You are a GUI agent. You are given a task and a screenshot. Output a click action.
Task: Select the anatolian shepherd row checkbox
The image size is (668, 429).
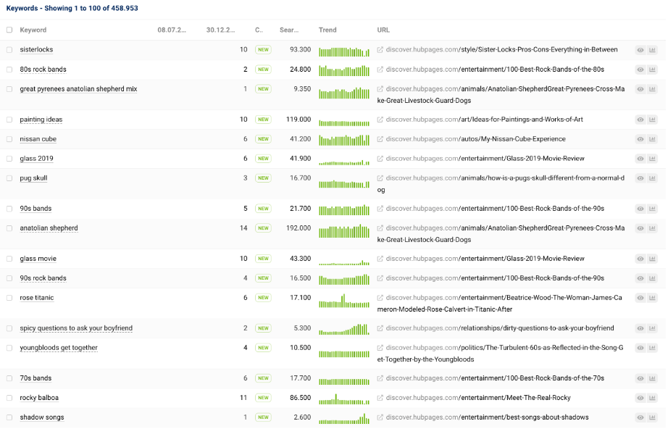point(9,228)
